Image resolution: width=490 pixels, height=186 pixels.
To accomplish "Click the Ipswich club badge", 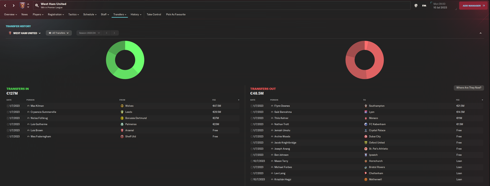I will [366, 155].
